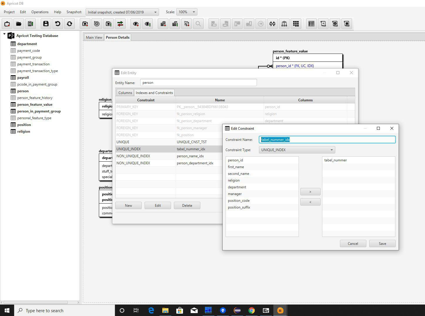Image resolution: width=425 pixels, height=316 pixels.
Task: Switch to the Main View tab
Action: coord(94,37)
